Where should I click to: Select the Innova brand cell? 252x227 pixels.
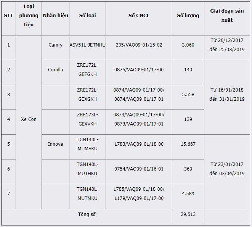point(55,144)
